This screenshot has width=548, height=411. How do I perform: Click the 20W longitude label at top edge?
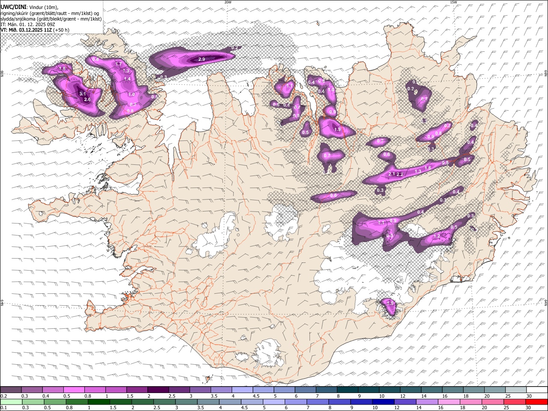pyautogui.click(x=228, y=2)
